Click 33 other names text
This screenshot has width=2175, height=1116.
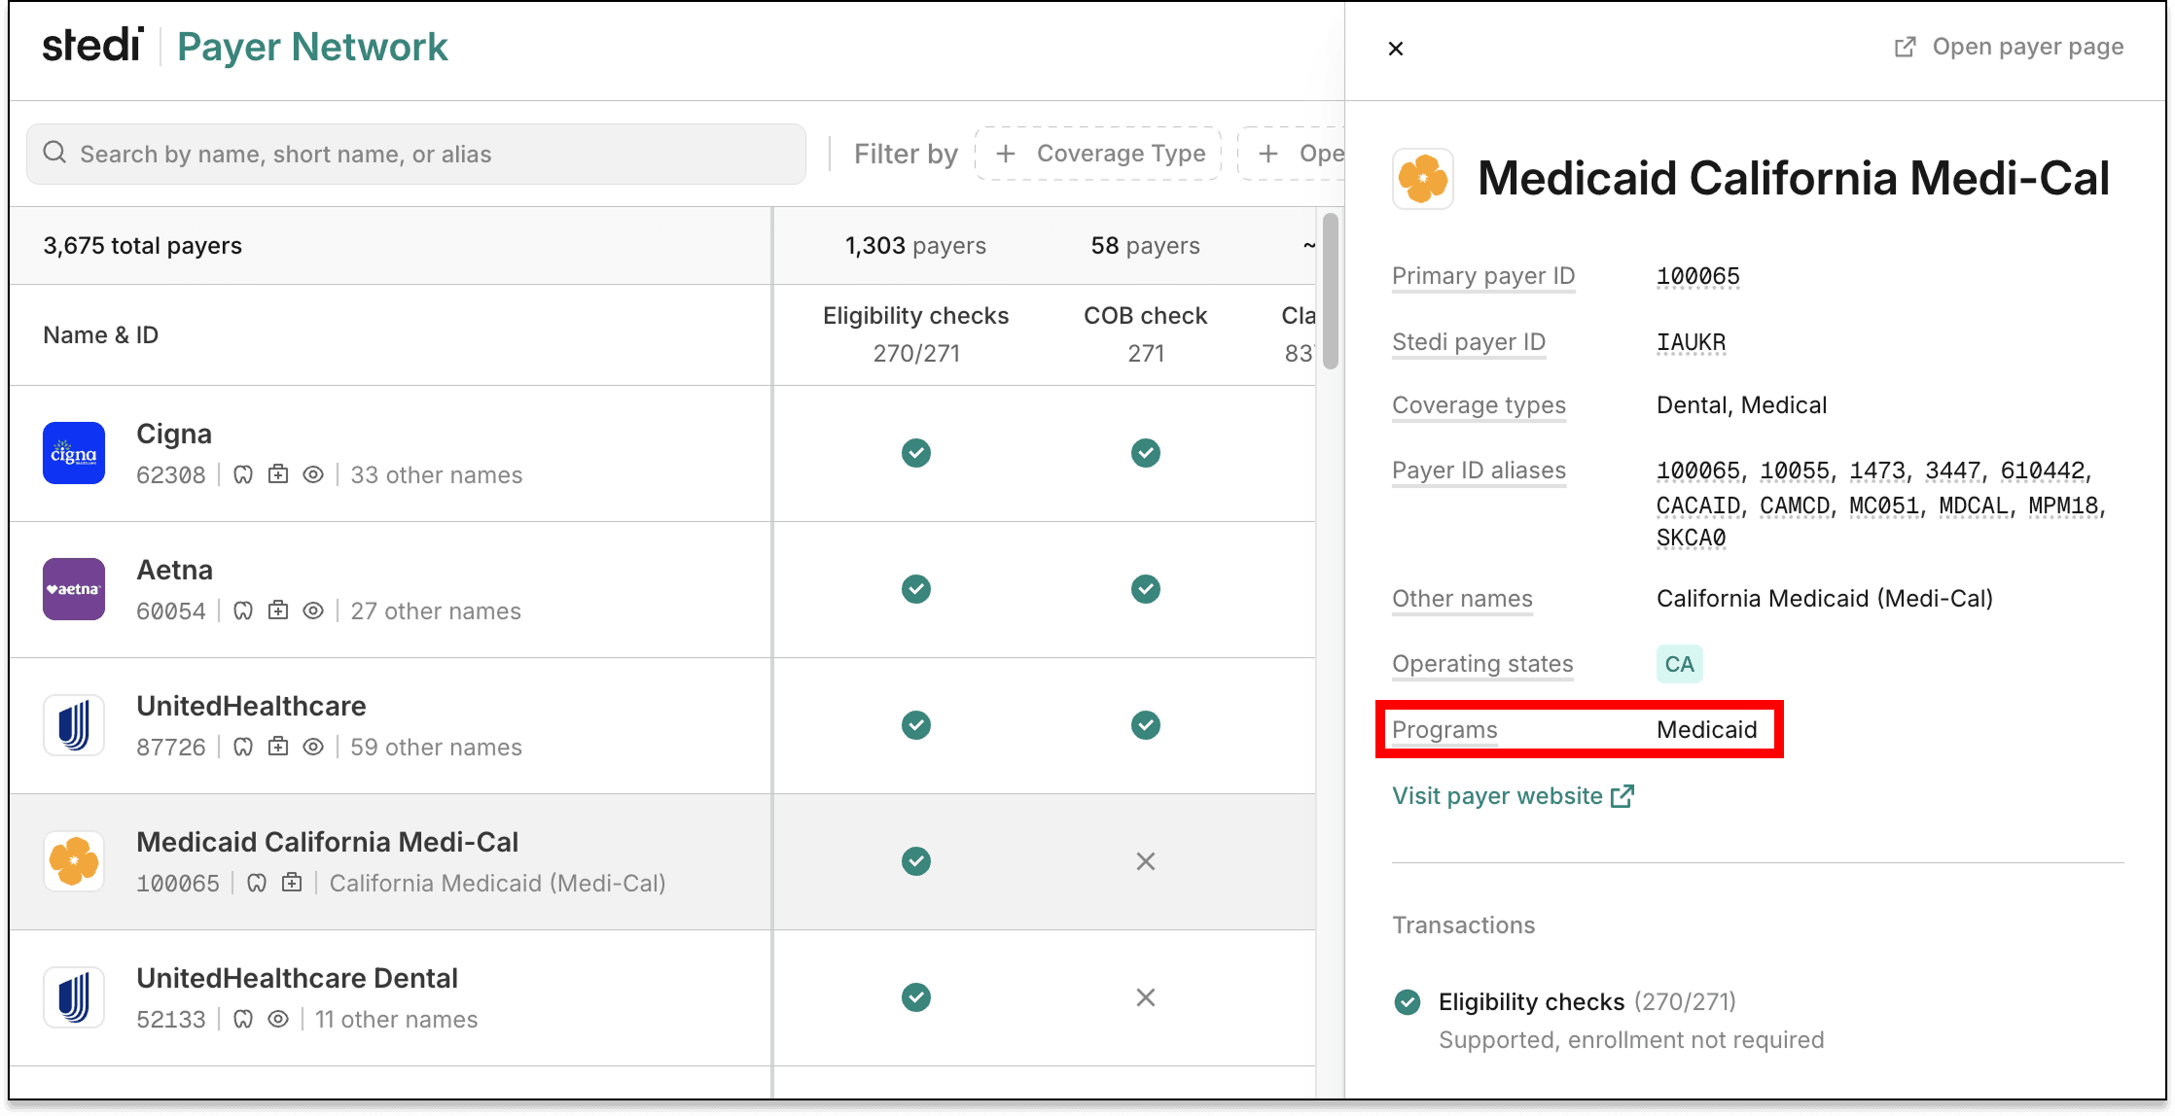[436, 474]
